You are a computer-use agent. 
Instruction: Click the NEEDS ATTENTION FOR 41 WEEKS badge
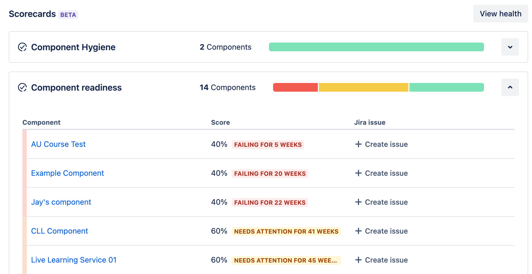coord(286,231)
